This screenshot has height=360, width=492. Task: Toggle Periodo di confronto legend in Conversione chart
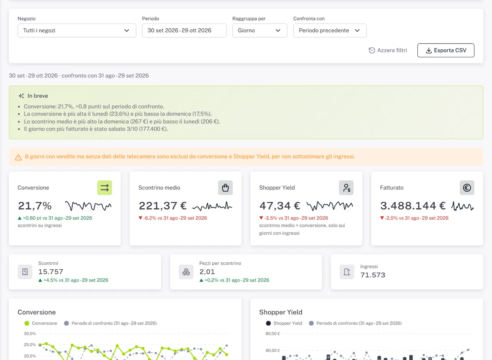(110, 323)
